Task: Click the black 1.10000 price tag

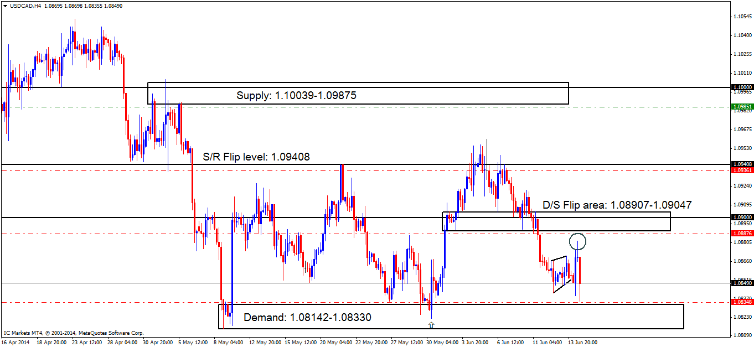Action: (742, 87)
